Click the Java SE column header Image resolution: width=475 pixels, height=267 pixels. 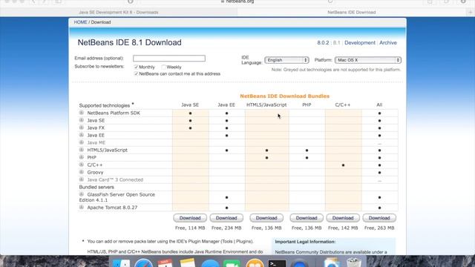click(190, 105)
